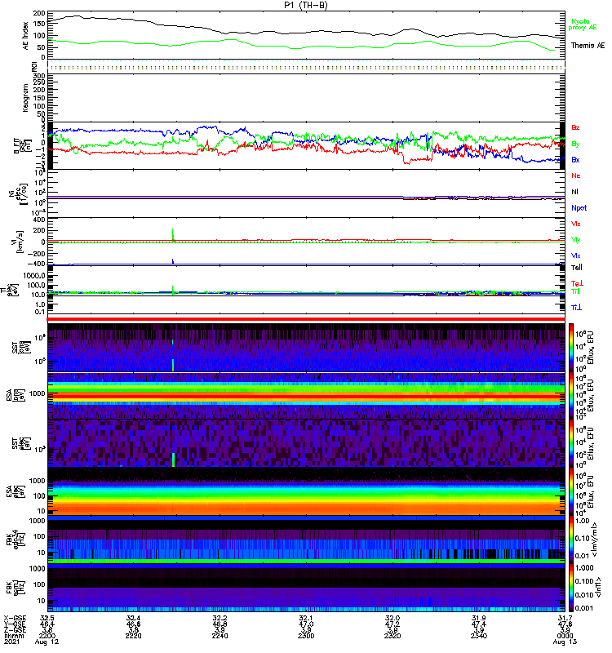Select the red "Bz" legend entry

click(575, 127)
